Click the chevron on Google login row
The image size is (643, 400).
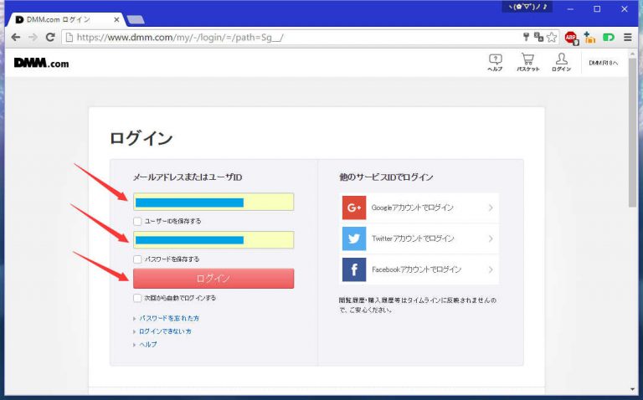(x=491, y=208)
